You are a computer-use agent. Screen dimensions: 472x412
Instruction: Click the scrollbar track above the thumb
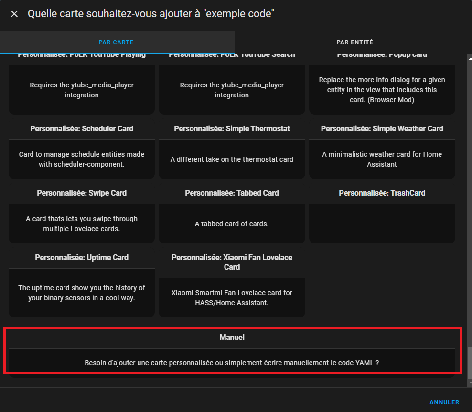(469, 191)
